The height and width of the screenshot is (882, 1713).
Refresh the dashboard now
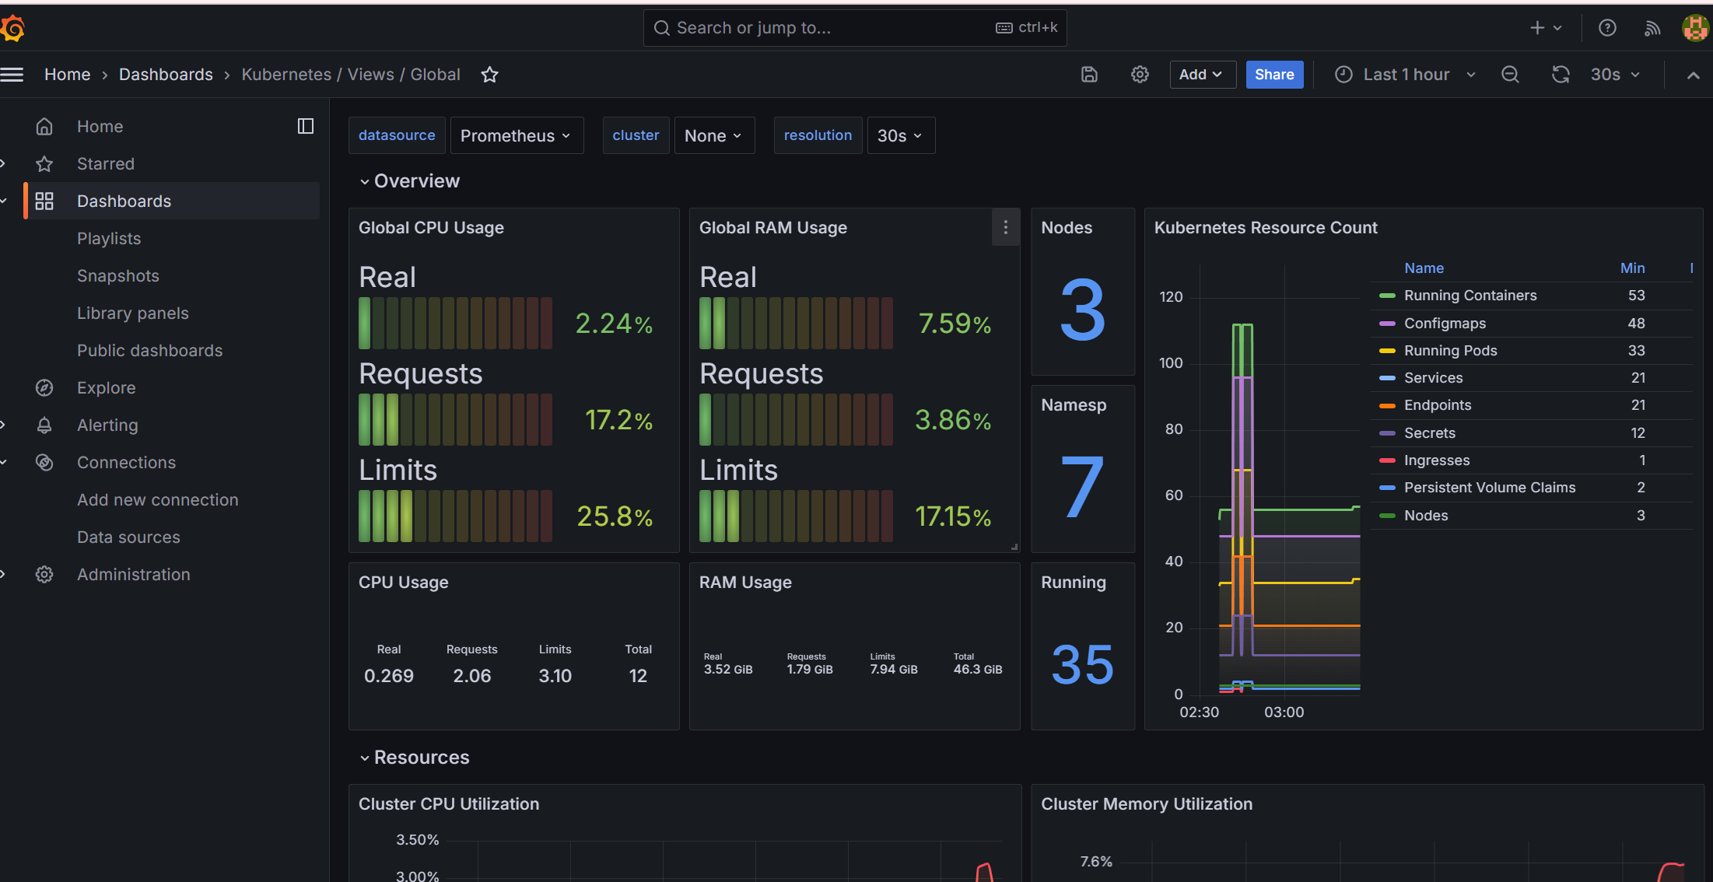(1561, 75)
